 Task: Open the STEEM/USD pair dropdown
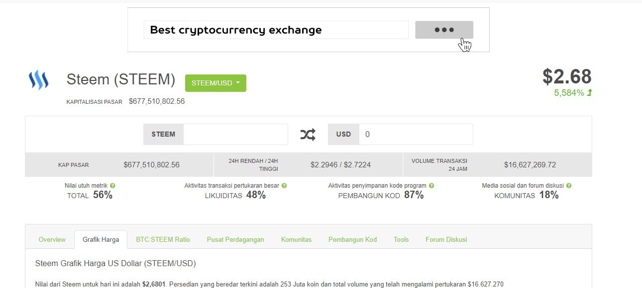click(x=215, y=83)
